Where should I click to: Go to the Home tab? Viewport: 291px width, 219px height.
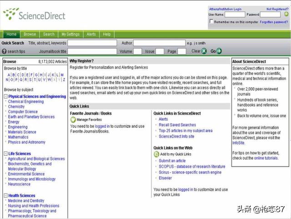tap(11, 35)
